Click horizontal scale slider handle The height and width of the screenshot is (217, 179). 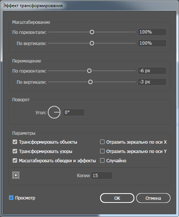point(92,32)
